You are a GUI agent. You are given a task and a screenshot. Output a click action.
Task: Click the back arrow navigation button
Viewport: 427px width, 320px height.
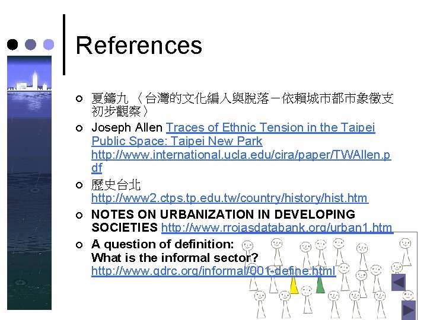(399, 282)
